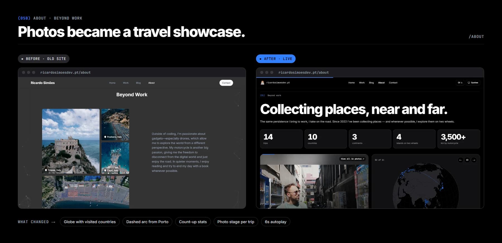Click the Outside of coding paragraph on old site
502x243 pixels.
180,152
